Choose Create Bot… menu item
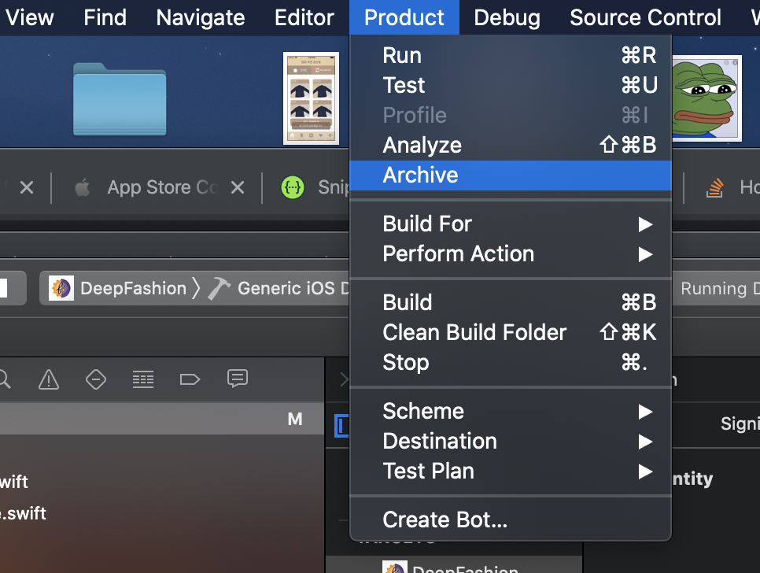This screenshot has width=760, height=573. pyautogui.click(x=511, y=520)
